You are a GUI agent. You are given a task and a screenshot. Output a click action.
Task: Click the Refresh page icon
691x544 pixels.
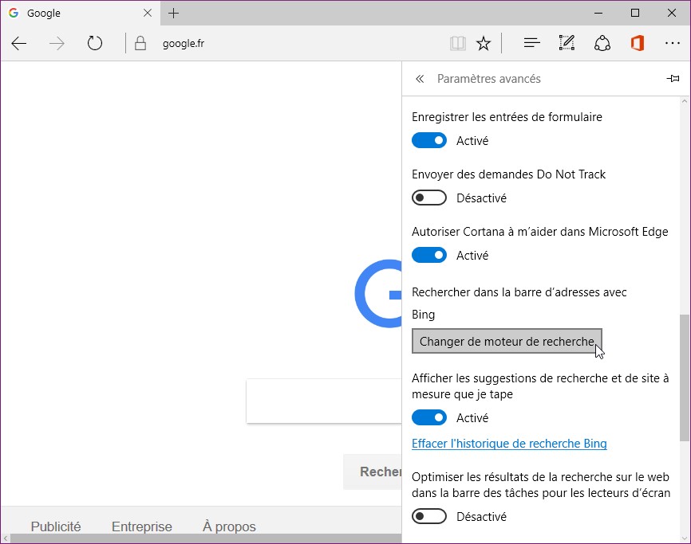(95, 44)
